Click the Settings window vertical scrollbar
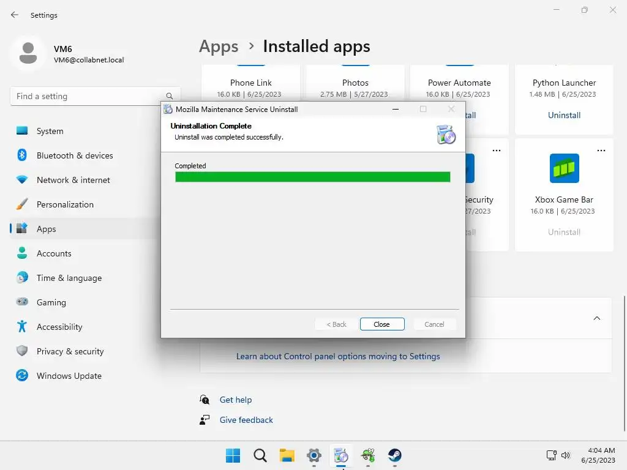 coord(624,363)
